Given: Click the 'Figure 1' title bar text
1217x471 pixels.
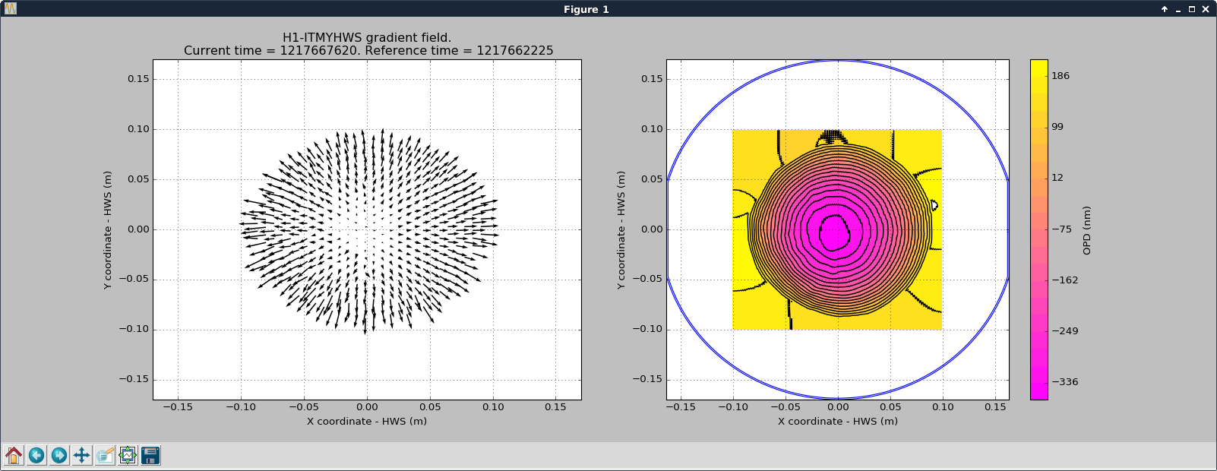Looking at the screenshot, I should tap(586, 9).
